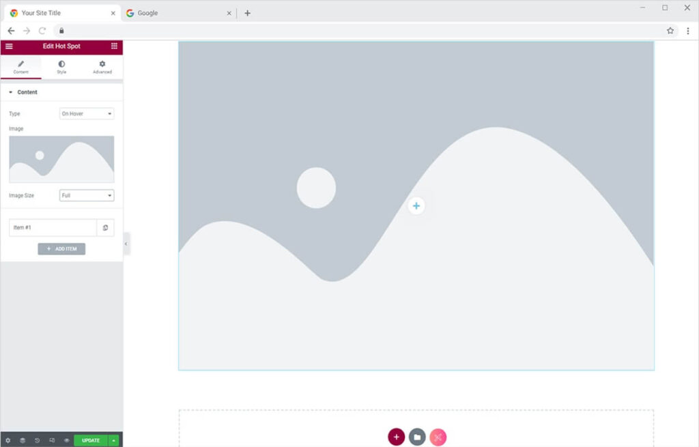The width and height of the screenshot is (699, 447).
Task: Open revision history icon
Action: pyautogui.click(x=38, y=440)
